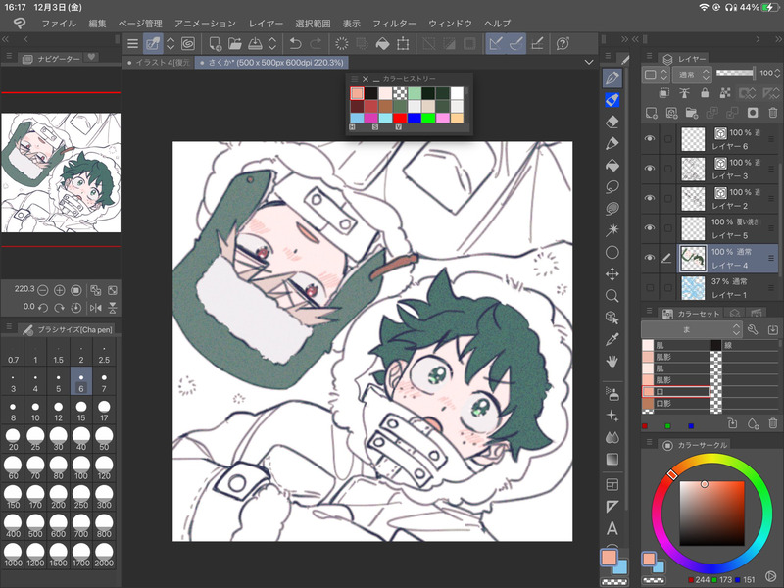The height and width of the screenshot is (588, 784).
Task: Open the command bar hamburger menu
Action: click(132, 44)
